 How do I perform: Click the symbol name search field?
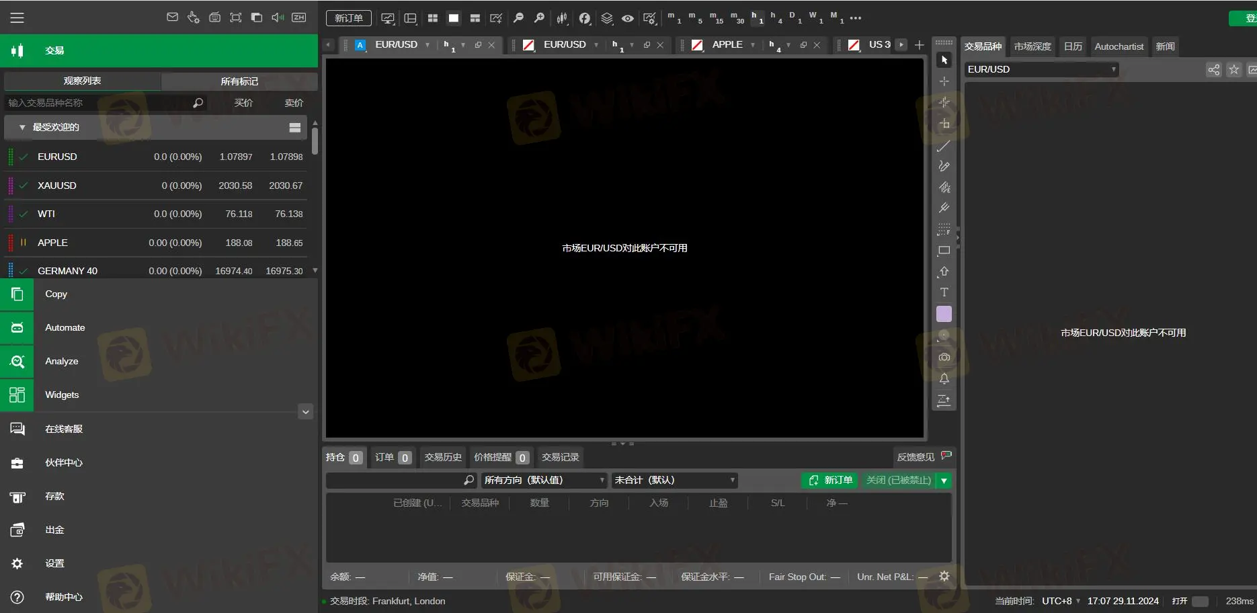[97, 103]
